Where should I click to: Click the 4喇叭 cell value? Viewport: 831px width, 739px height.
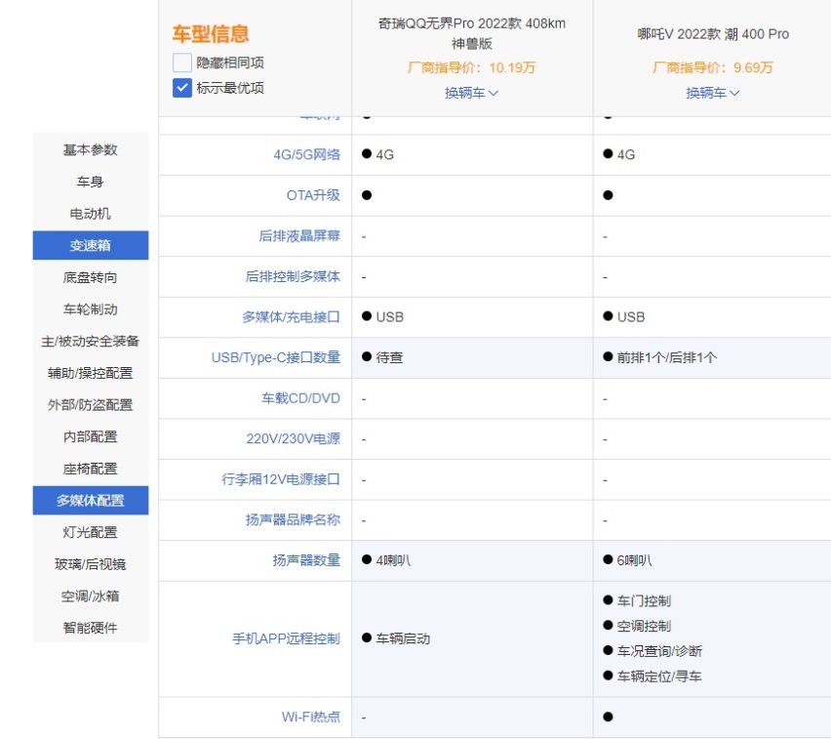[x=393, y=560]
